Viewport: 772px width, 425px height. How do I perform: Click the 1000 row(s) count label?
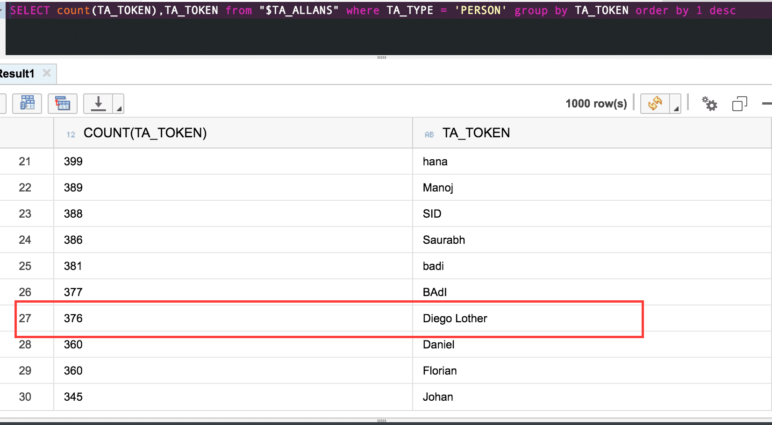tap(596, 104)
